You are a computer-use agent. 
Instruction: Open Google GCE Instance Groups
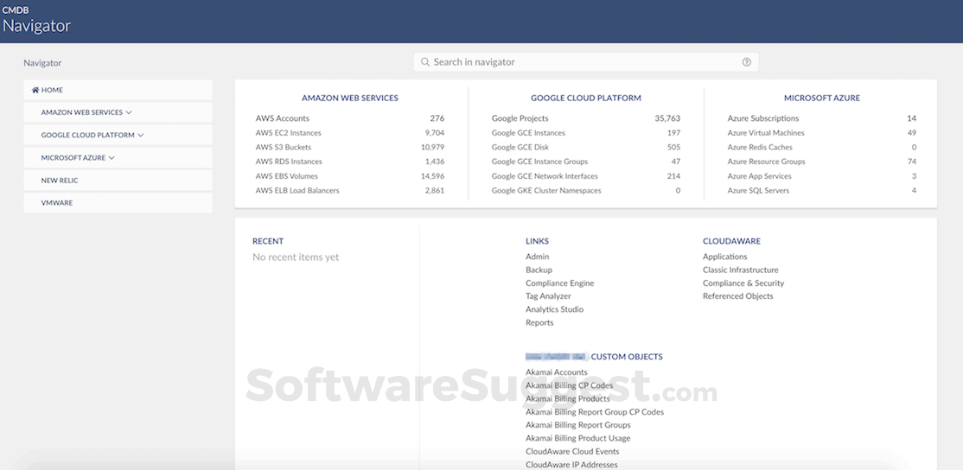point(539,162)
